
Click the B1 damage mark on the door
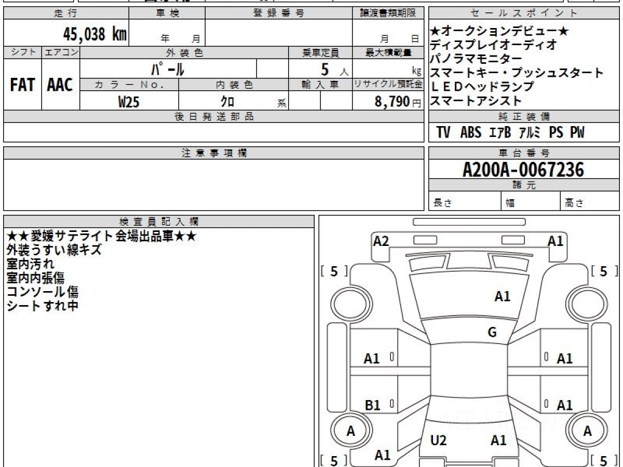372,405
